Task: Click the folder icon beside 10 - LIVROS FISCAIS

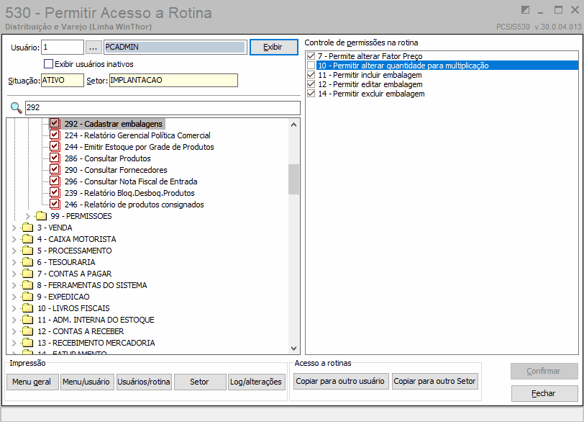Action: (27, 308)
